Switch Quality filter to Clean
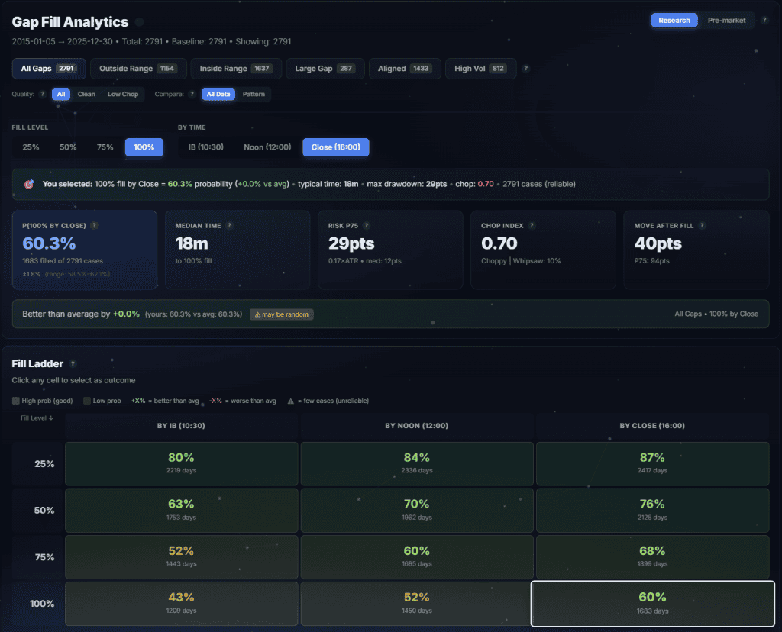 pyautogui.click(x=86, y=94)
